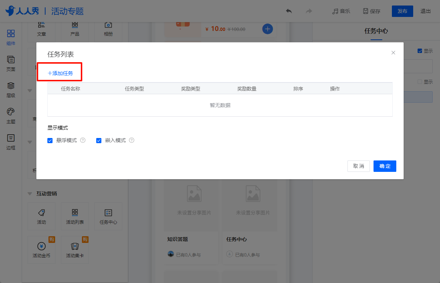Open the 音乐 music settings
Image resolution: width=440 pixels, height=283 pixels.
tap(341, 11)
